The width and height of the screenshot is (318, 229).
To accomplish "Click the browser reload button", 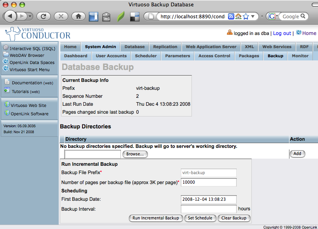I will [43, 16].
